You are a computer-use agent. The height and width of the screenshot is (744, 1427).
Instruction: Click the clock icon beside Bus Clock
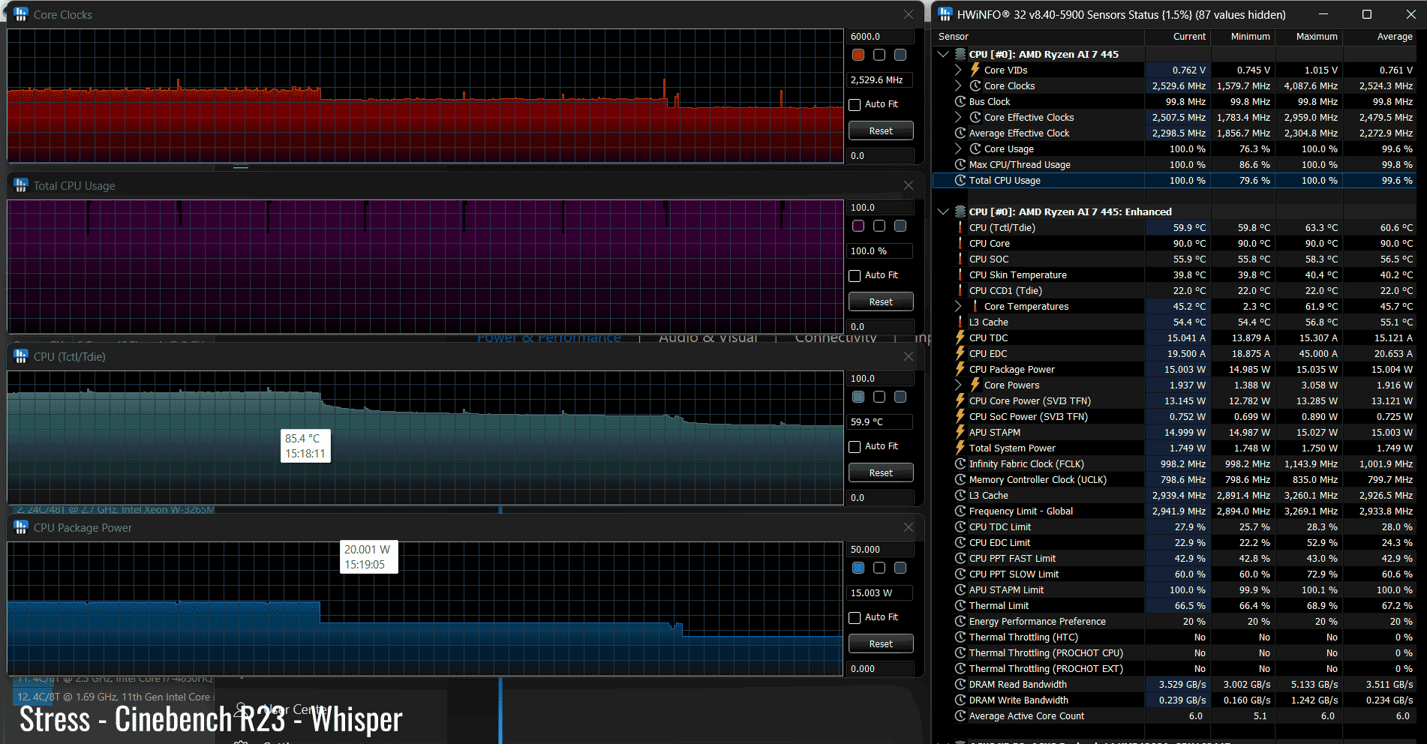(960, 101)
